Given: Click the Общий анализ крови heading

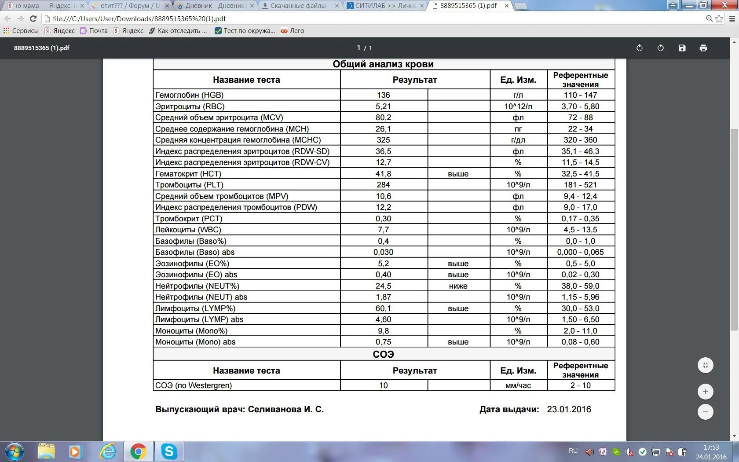Looking at the screenshot, I should 383,64.
